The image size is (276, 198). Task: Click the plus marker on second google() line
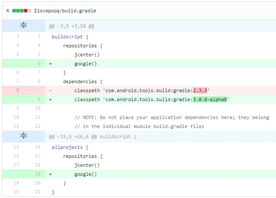pos(50,174)
